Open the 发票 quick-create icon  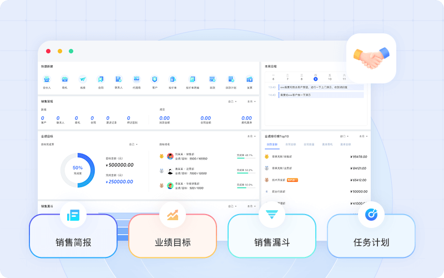point(249,80)
